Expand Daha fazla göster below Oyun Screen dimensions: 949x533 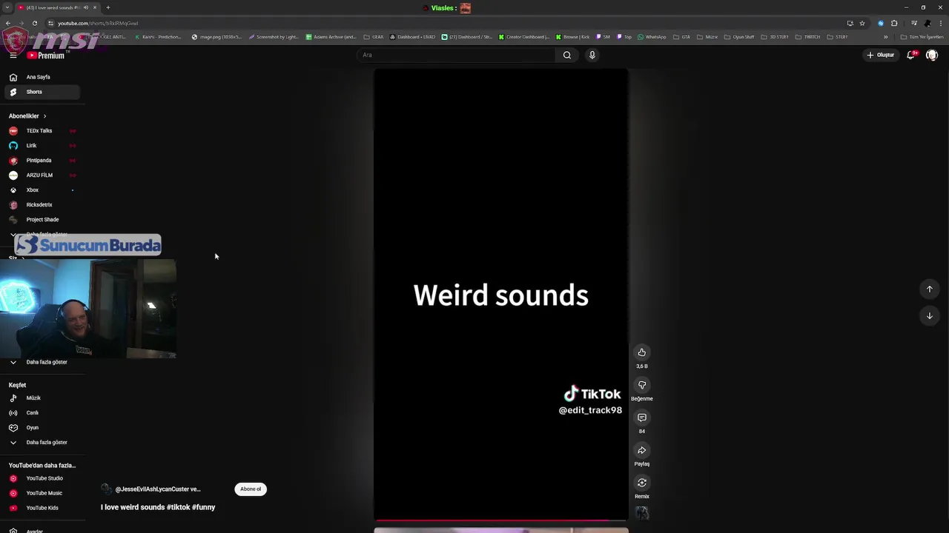coord(43,443)
